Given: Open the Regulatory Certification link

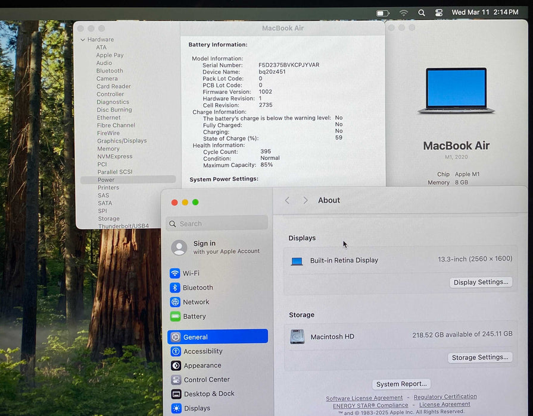Looking at the screenshot, I should coord(445,396).
